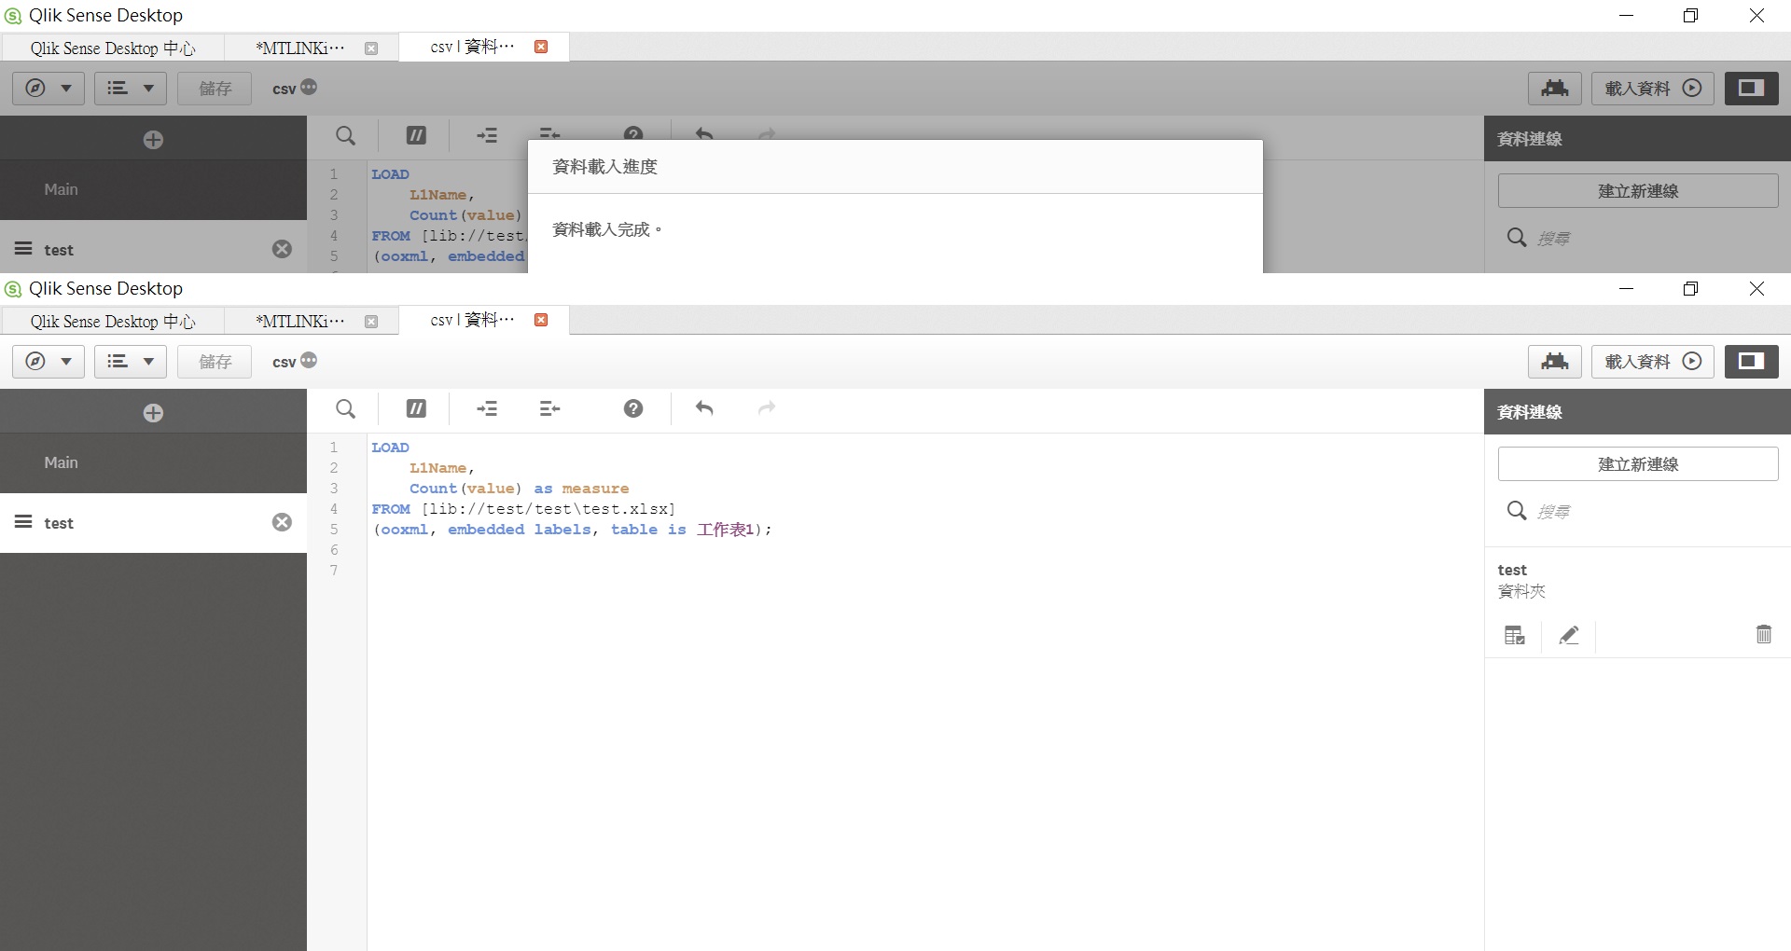Click the 資料載入完成 message in the dialog
This screenshot has height=951, width=1791.
606,229
